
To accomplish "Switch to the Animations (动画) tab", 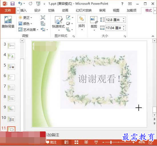I will tap(65, 10).
